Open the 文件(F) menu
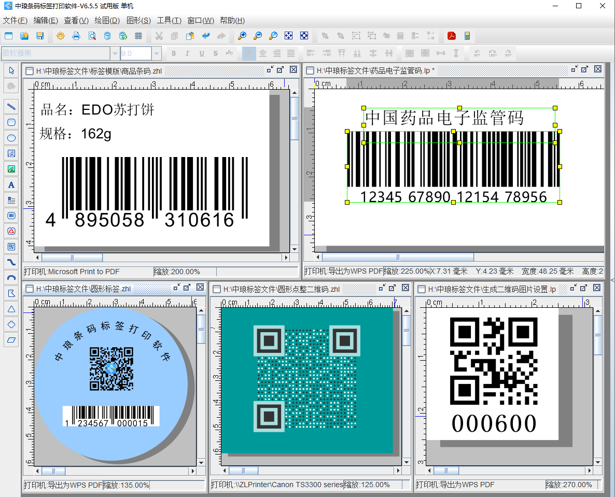615x497 pixels. 15,21
